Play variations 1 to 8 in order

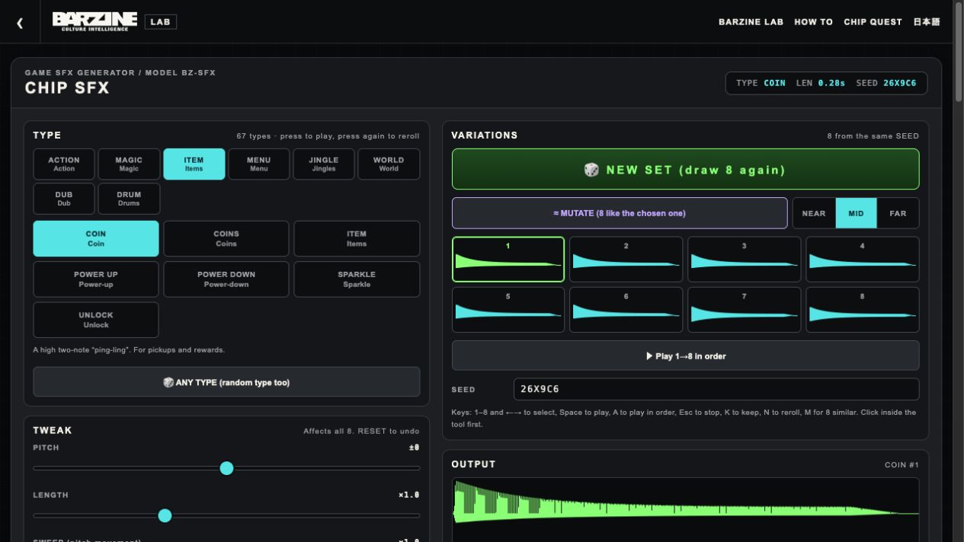pos(685,355)
